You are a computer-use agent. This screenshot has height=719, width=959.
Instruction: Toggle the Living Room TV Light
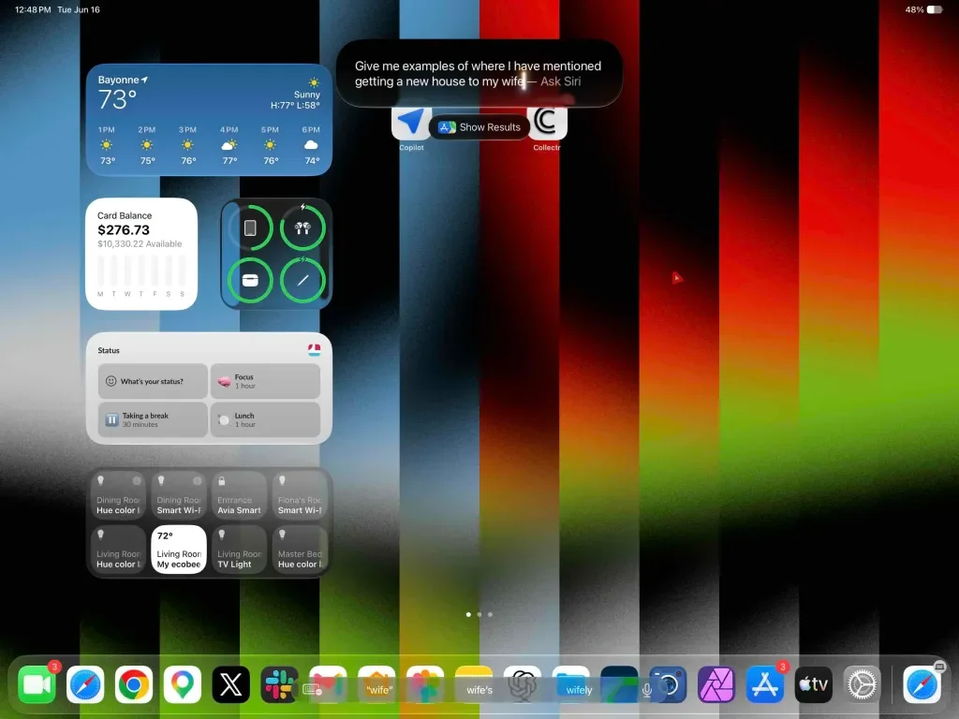[x=239, y=549]
